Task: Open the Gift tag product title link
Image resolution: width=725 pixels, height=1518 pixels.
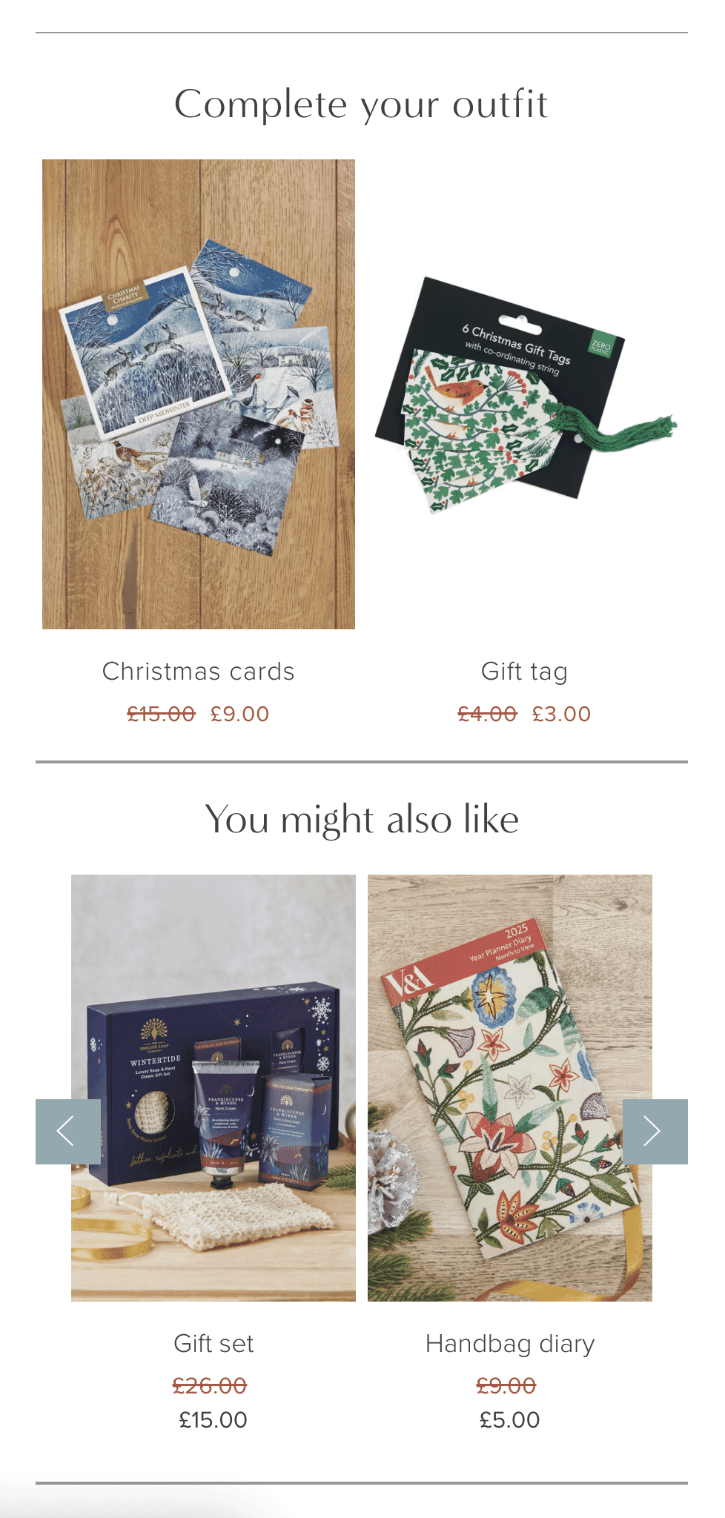Action: [525, 672]
